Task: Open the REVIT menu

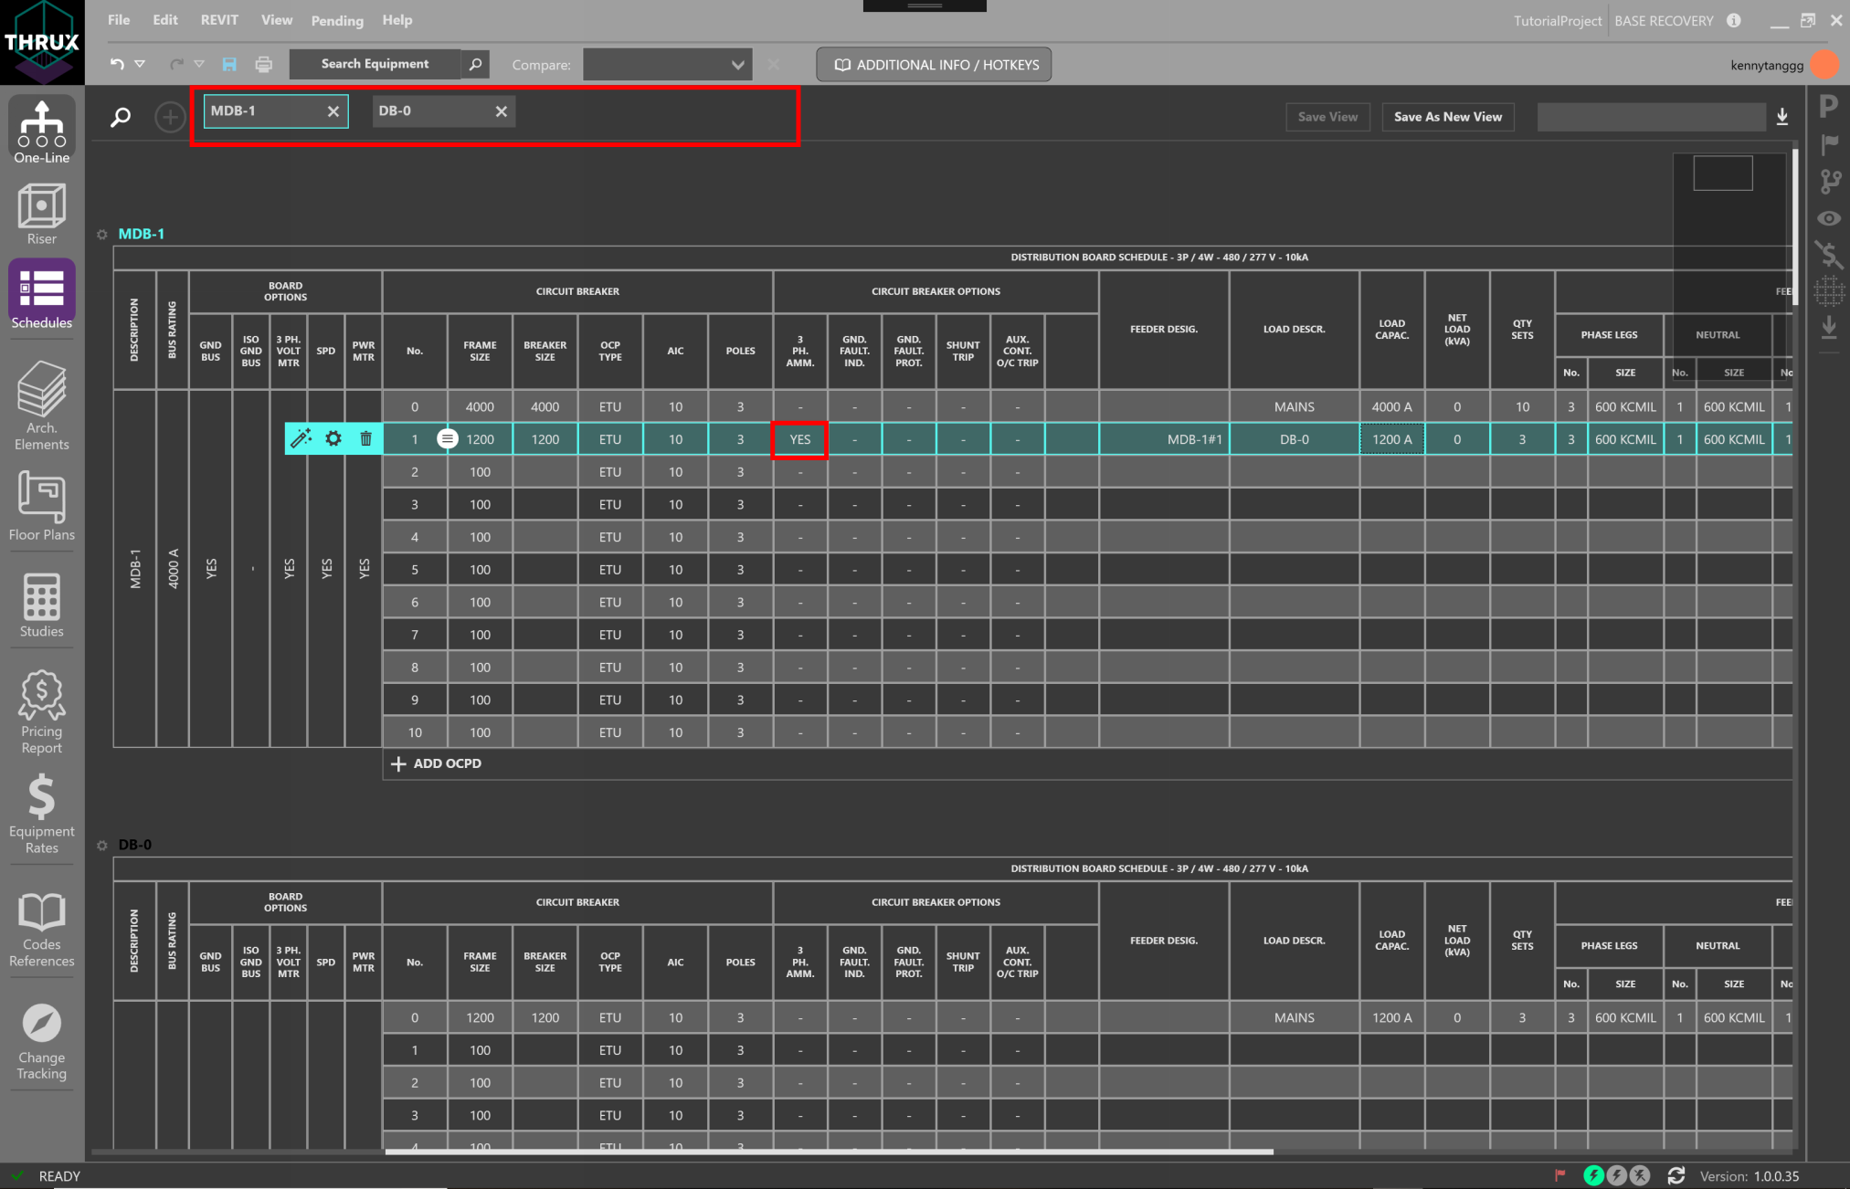Action: coord(219,20)
